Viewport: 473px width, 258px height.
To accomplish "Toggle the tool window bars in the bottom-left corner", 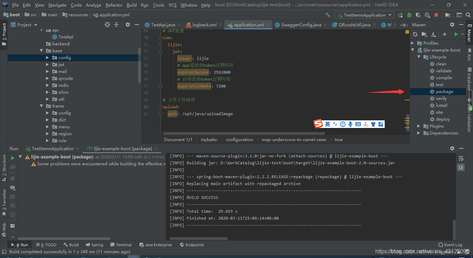I will coord(4,252).
